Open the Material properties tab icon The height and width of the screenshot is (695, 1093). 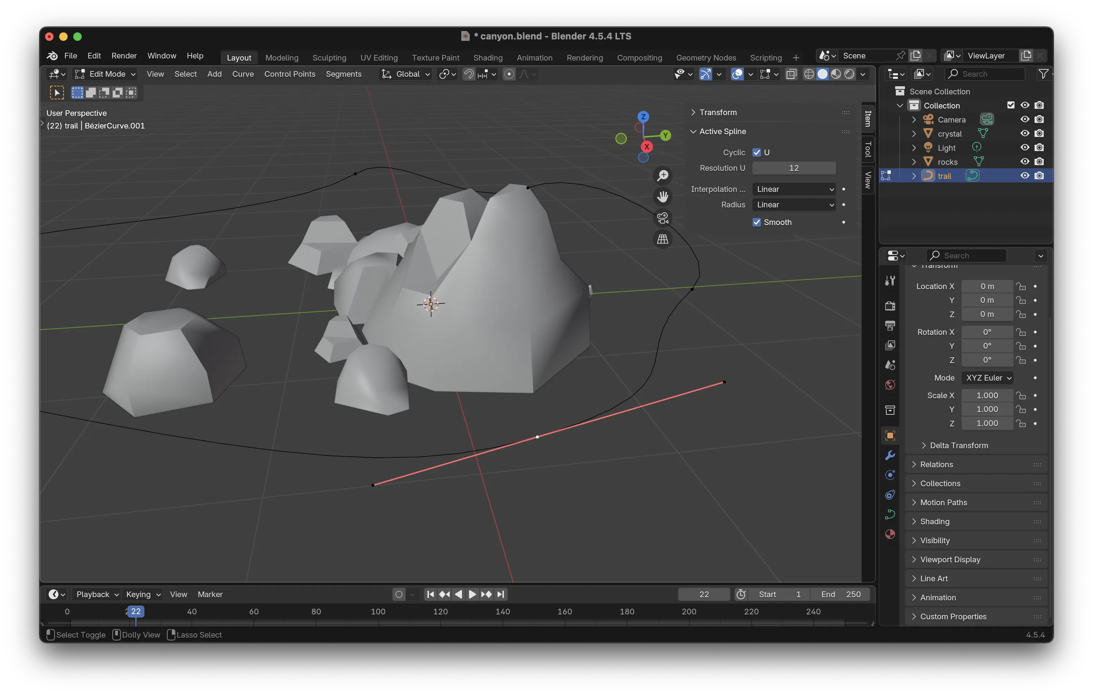(x=890, y=534)
